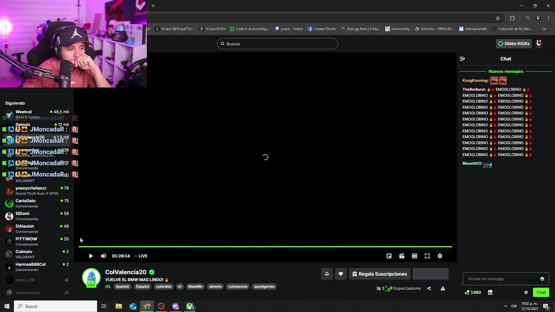Open media control icon in Chrome toolbar
The image size is (555, 312).
[528, 18]
